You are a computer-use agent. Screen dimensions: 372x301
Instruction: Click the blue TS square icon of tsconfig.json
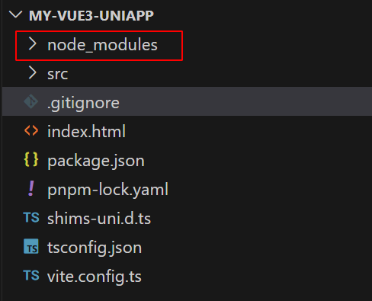31,246
